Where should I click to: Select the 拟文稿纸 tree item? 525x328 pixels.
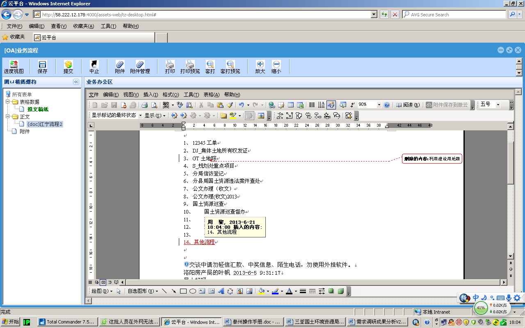(x=38, y=109)
